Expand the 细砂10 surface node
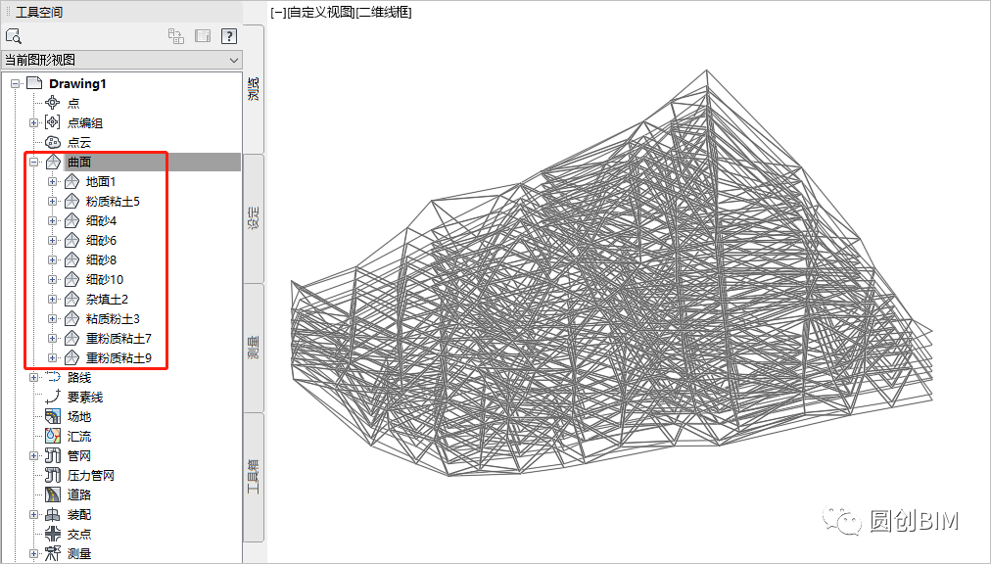This screenshot has width=991, height=564. click(53, 279)
